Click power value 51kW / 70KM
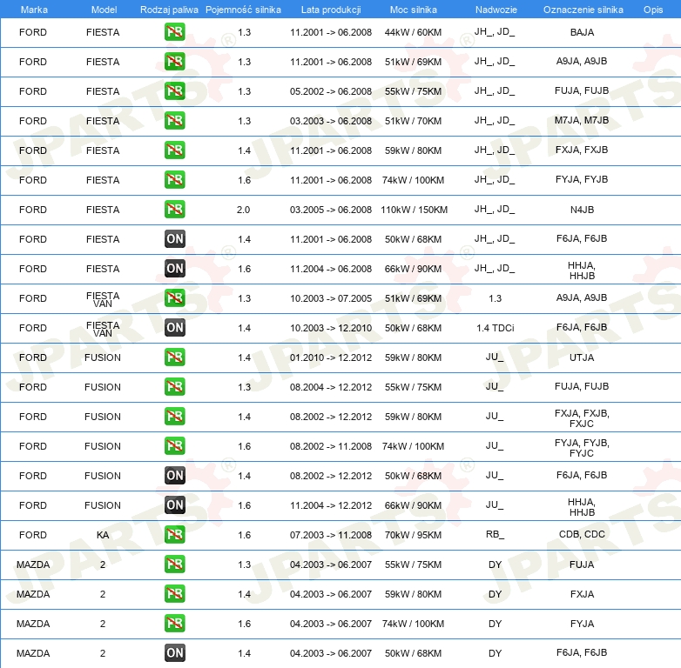Screen dimensions: 681x668 click(413, 121)
